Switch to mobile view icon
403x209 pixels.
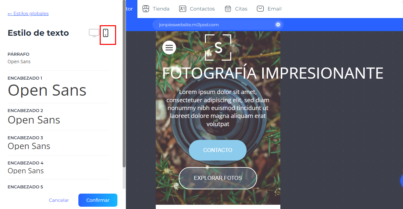(106, 33)
